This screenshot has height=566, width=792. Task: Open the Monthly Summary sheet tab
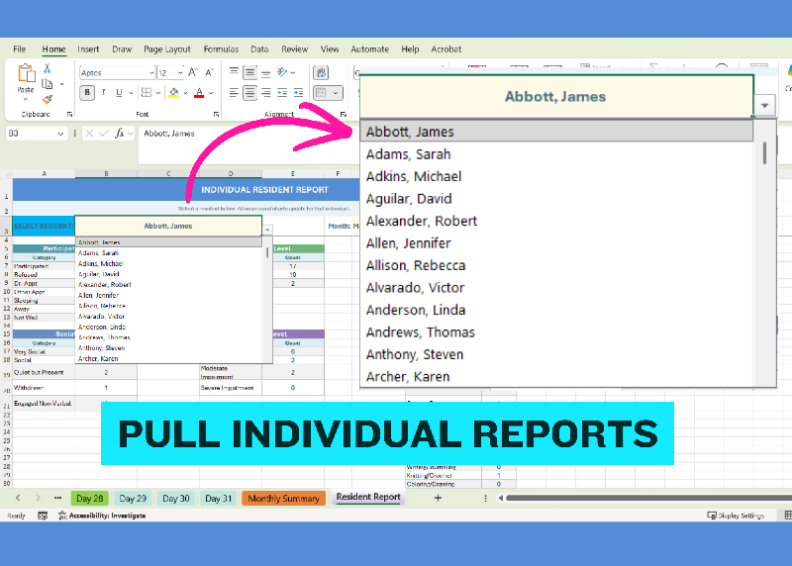[x=283, y=499]
